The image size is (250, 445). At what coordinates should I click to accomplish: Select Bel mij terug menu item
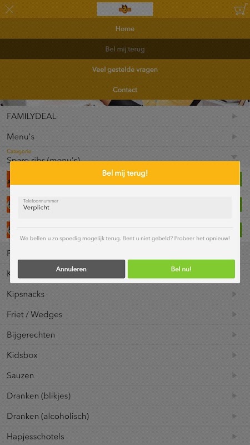coord(125,49)
